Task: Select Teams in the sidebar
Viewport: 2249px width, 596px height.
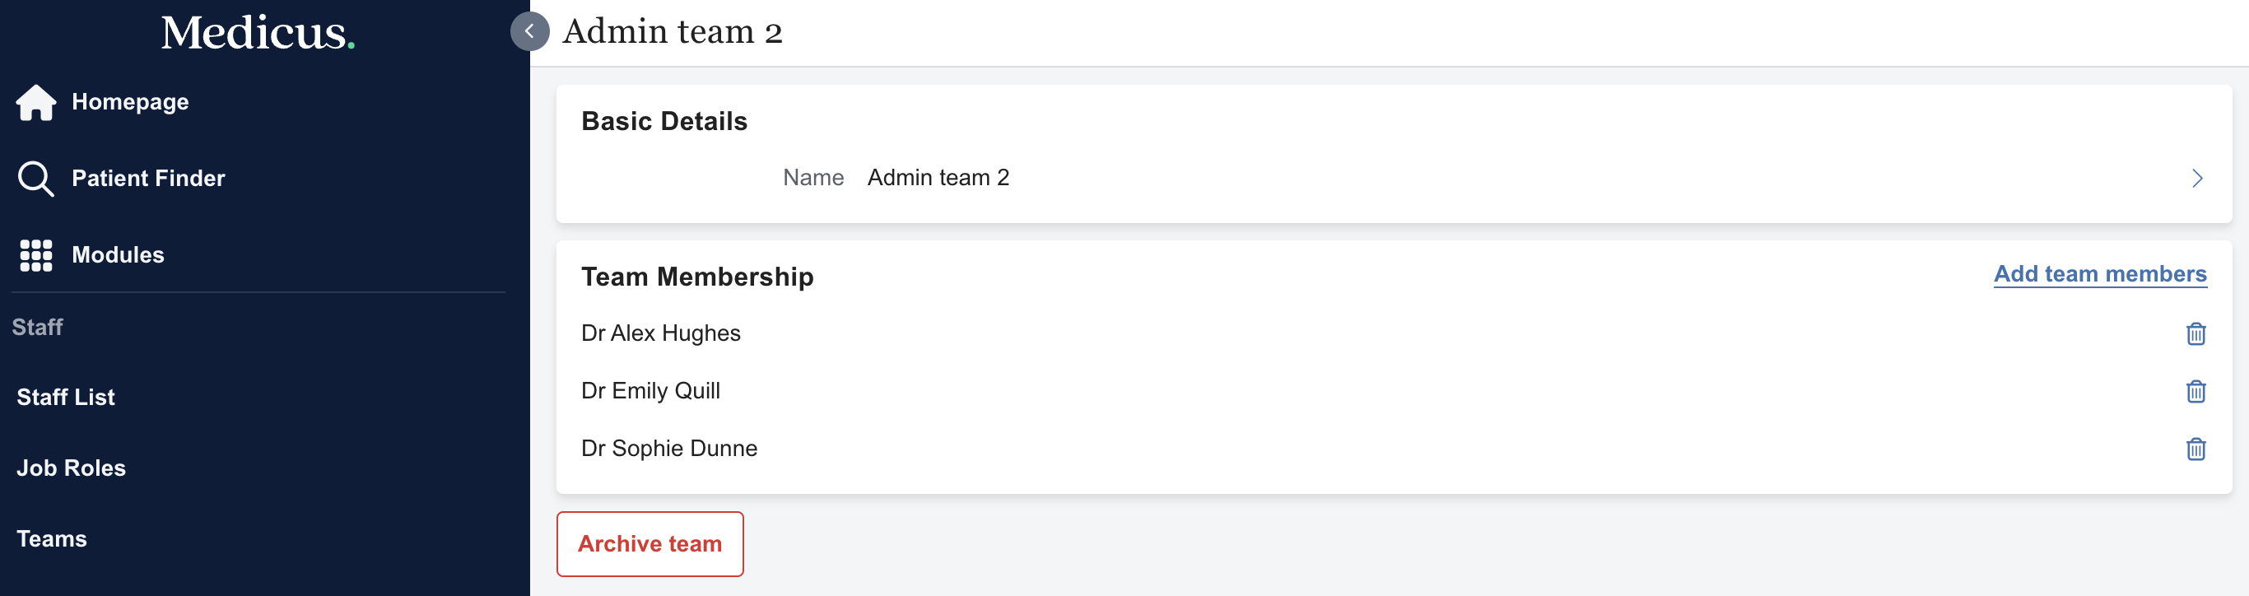Action: tap(52, 538)
